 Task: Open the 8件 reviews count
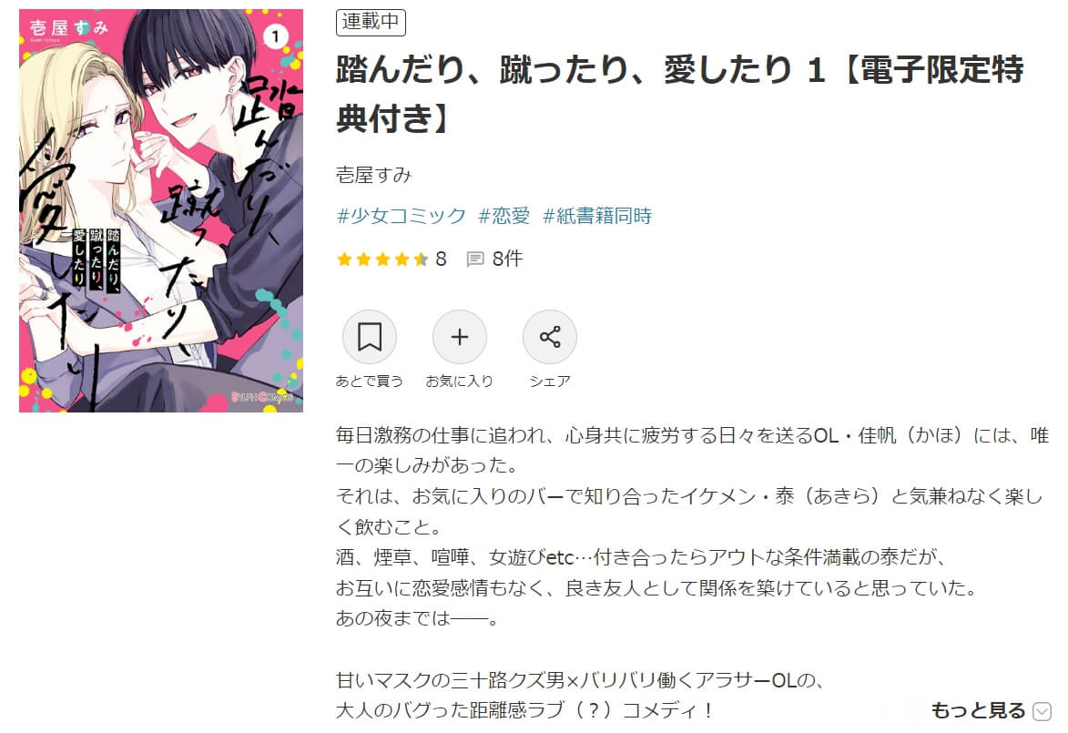click(x=507, y=259)
